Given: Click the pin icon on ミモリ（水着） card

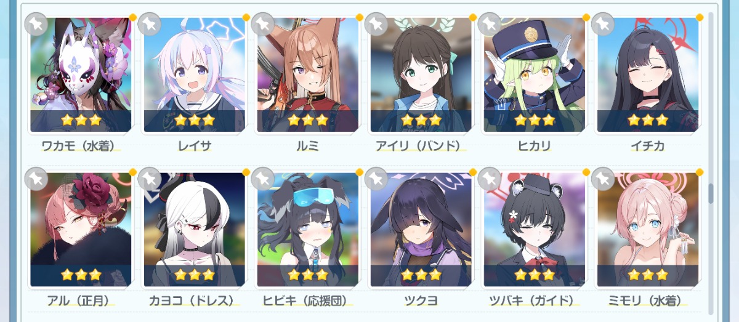Looking at the screenshot, I should click(602, 179).
